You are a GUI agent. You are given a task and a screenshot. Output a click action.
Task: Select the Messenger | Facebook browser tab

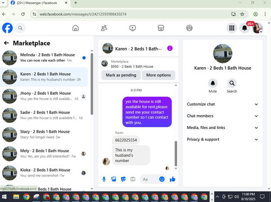39,3
